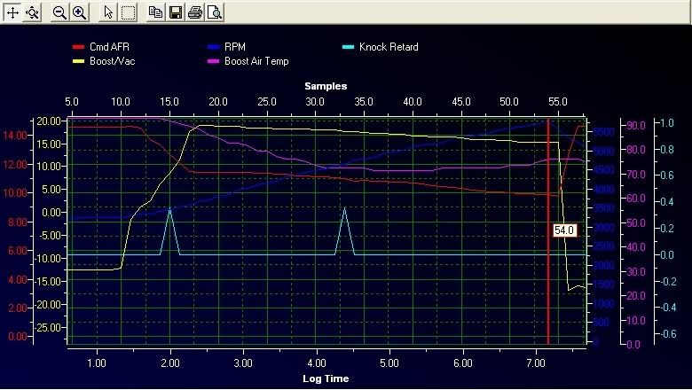Print the chart using the printer icon
The image size is (692, 390).
(x=194, y=12)
